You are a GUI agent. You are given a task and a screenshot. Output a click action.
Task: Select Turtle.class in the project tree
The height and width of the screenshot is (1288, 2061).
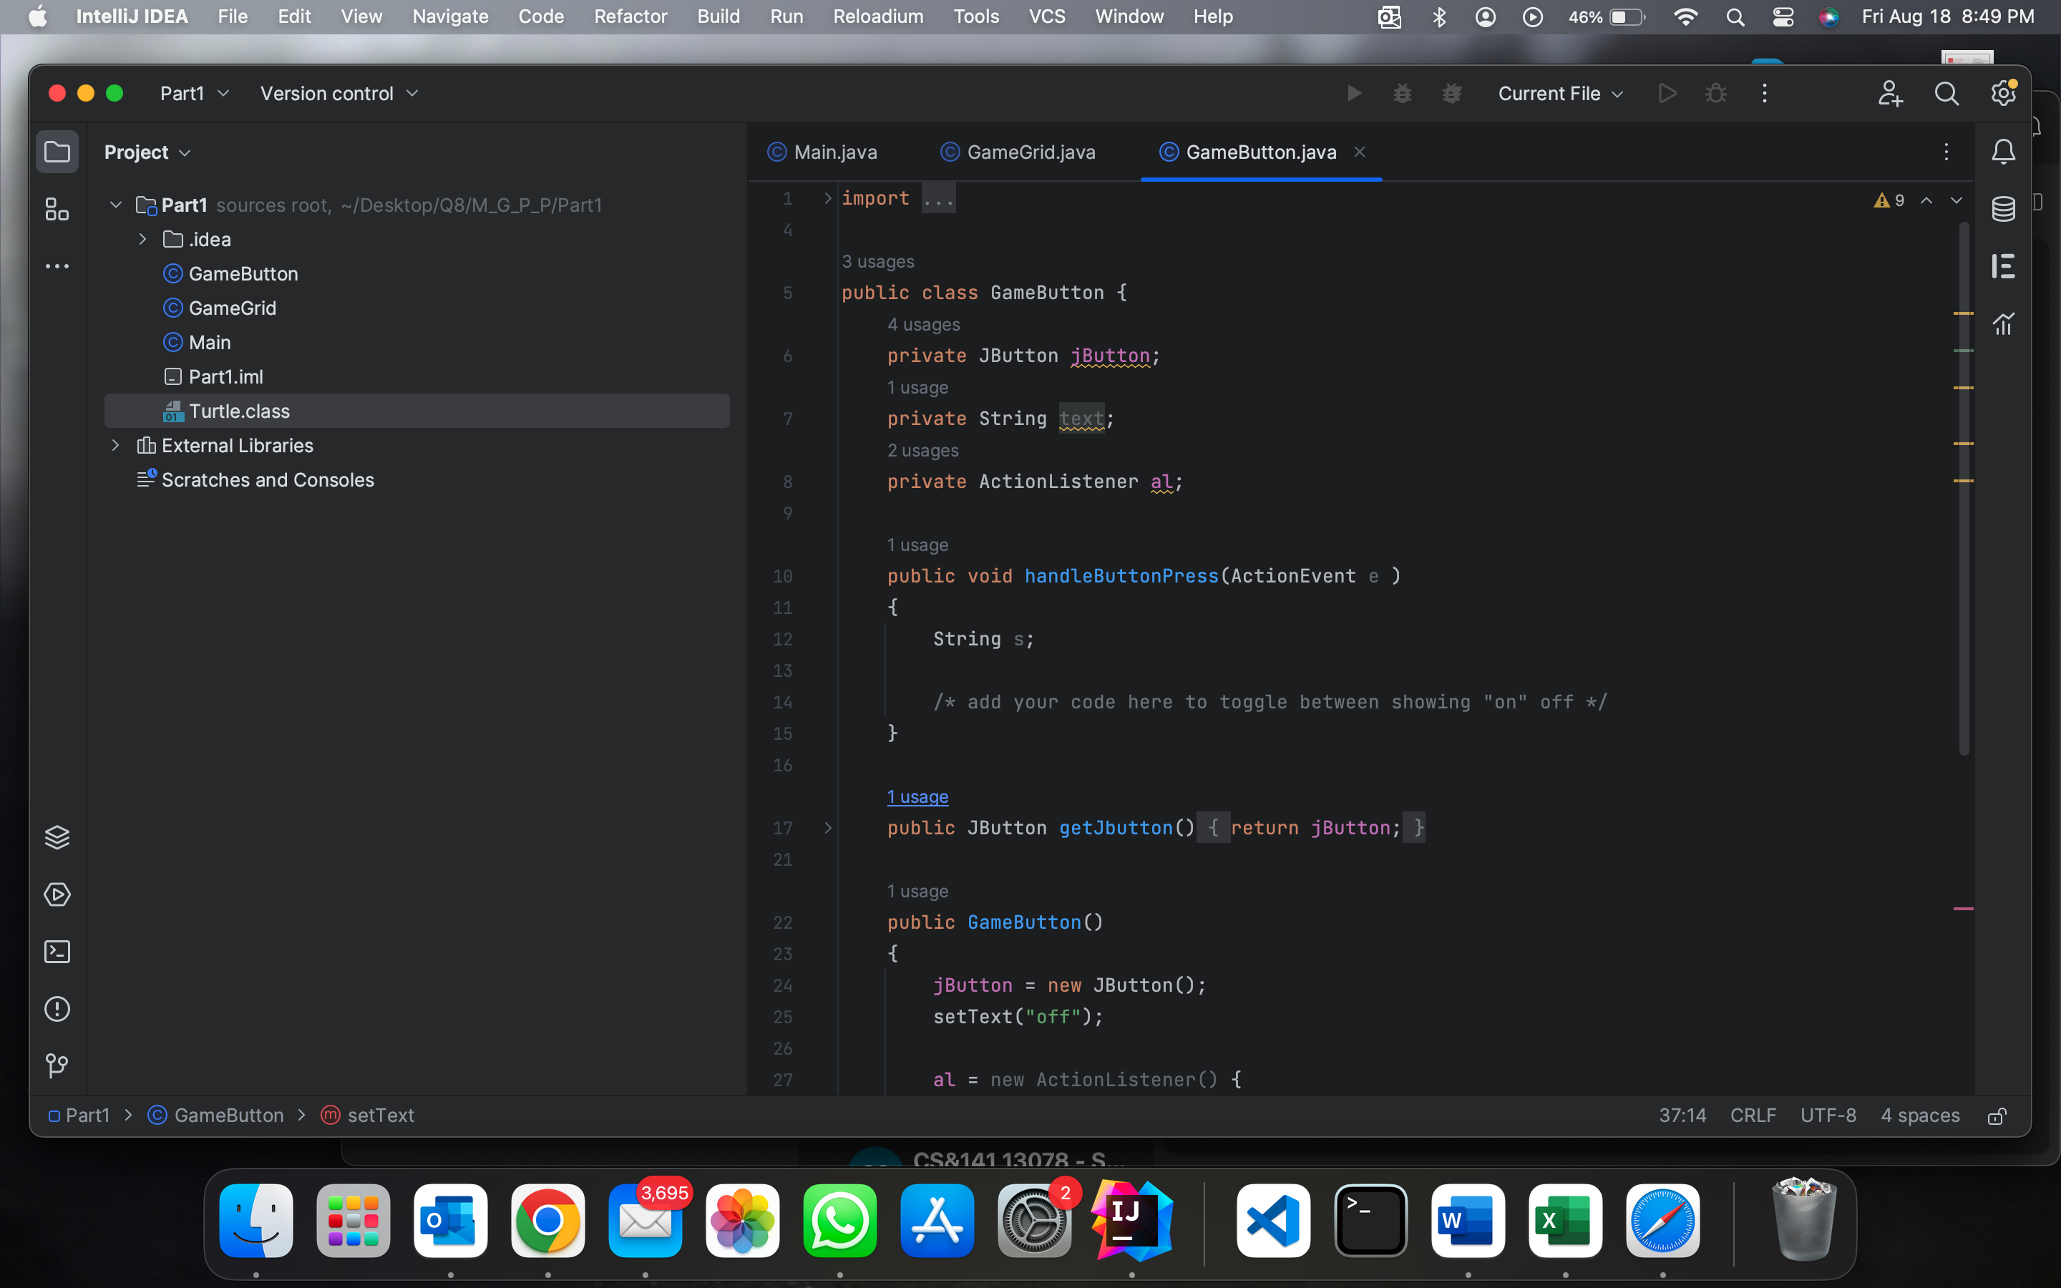pos(238,411)
